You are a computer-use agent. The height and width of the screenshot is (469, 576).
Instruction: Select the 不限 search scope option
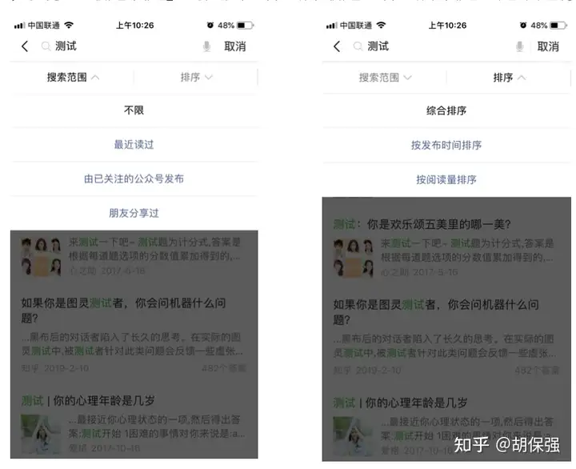click(x=134, y=110)
